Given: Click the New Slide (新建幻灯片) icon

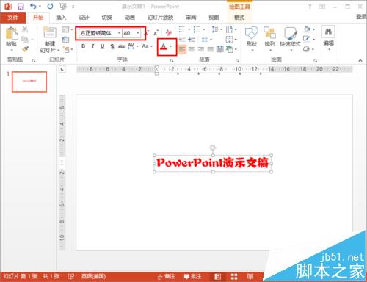Looking at the screenshot, I should point(50,33).
